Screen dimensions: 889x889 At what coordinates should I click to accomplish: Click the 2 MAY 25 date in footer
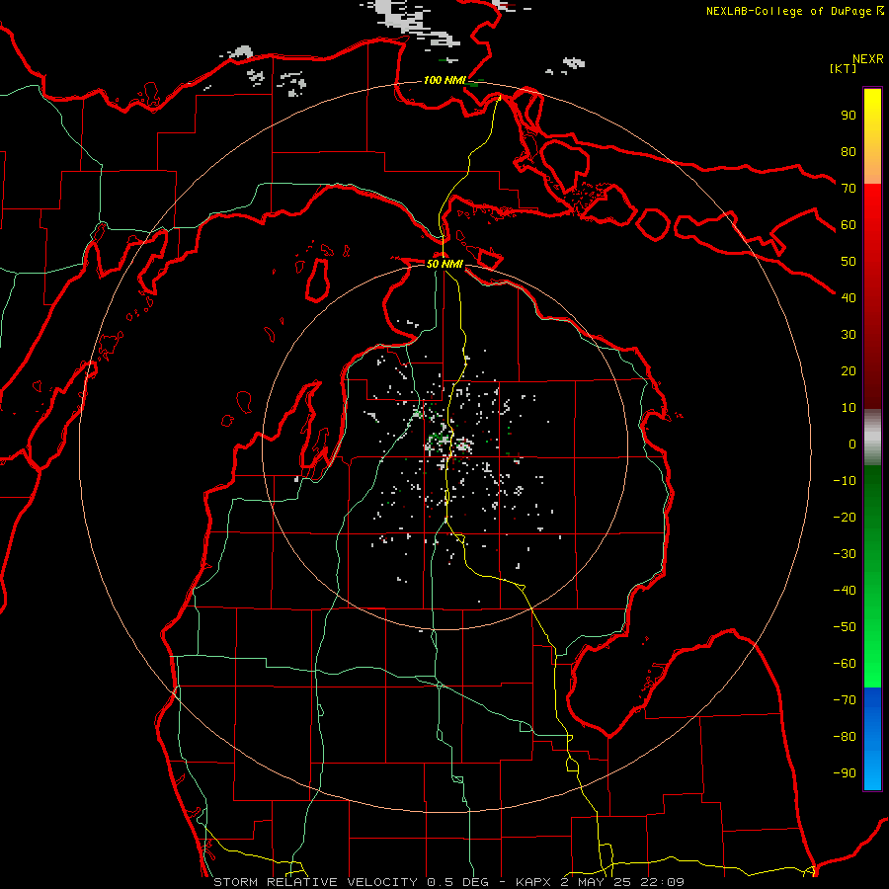pyautogui.click(x=597, y=882)
